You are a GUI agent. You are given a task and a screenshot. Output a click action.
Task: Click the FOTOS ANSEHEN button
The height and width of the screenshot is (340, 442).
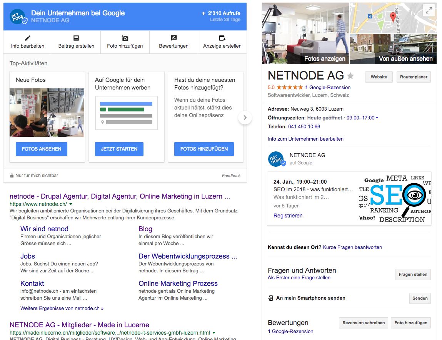coord(42,149)
